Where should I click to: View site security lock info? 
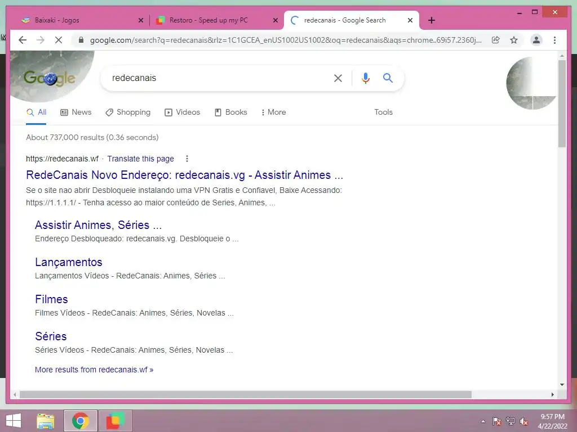pyautogui.click(x=81, y=40)
